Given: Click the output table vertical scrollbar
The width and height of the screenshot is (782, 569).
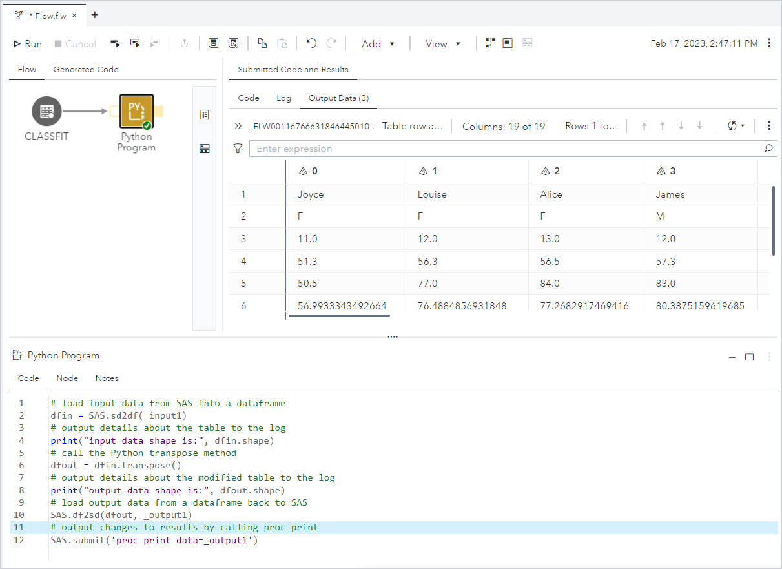Looking at the screenshot, I should (773, 220).
